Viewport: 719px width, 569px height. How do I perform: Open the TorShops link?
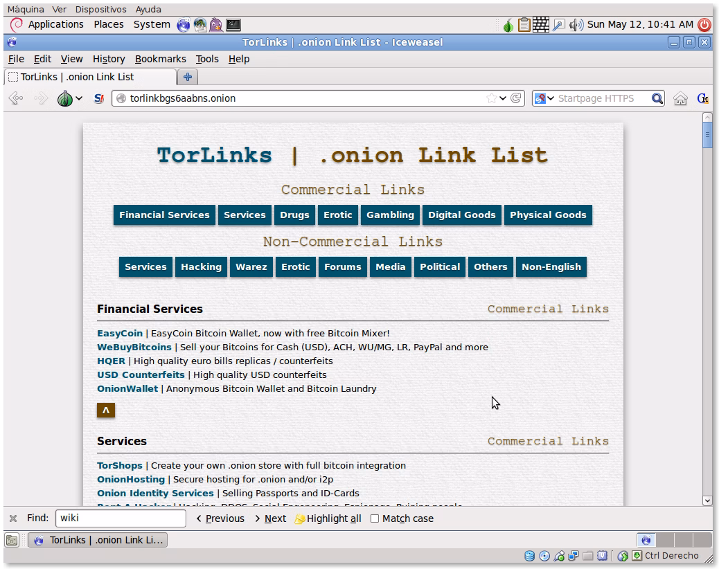point(120,465)
